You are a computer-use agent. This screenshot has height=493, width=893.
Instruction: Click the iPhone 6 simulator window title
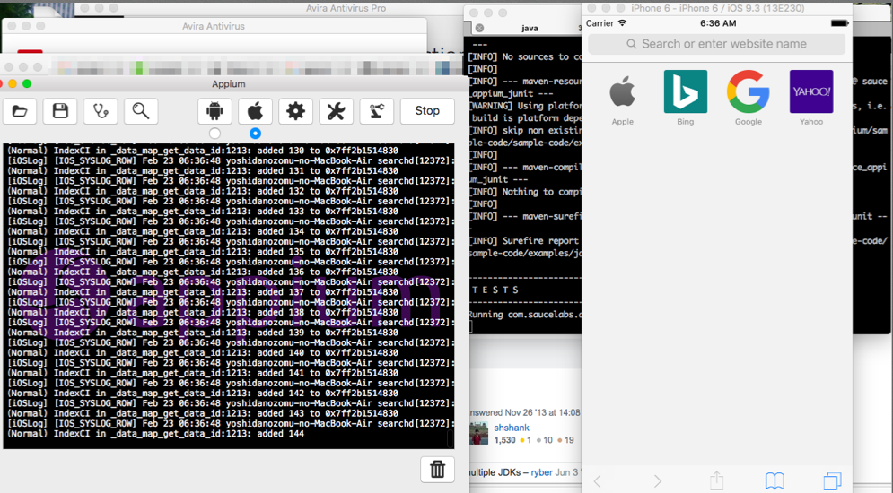(718, 8)
